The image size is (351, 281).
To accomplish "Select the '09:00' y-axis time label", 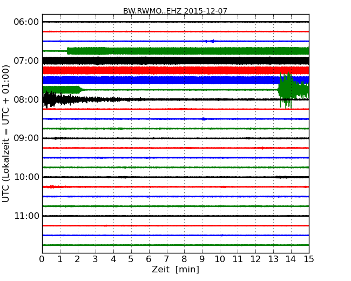I will click(26, 138).
